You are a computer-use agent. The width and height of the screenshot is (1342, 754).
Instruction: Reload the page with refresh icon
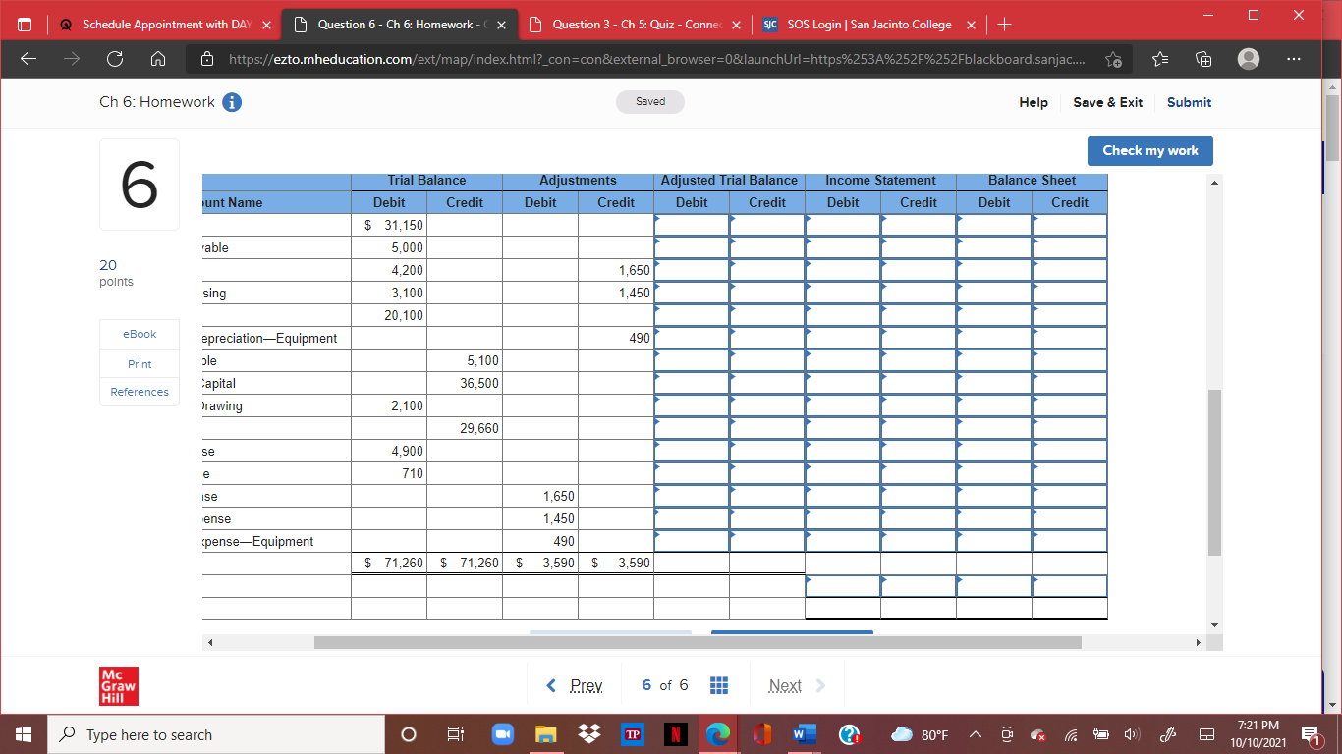pyautogui.click(x=113, y=60)
